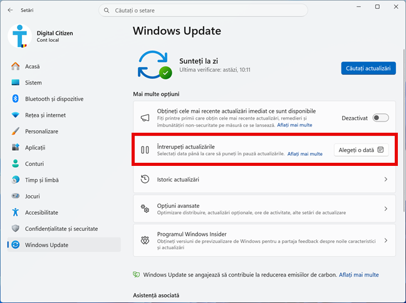406x303 pixels.
Task: Open Sistem settings section
Action: (64, 83)
